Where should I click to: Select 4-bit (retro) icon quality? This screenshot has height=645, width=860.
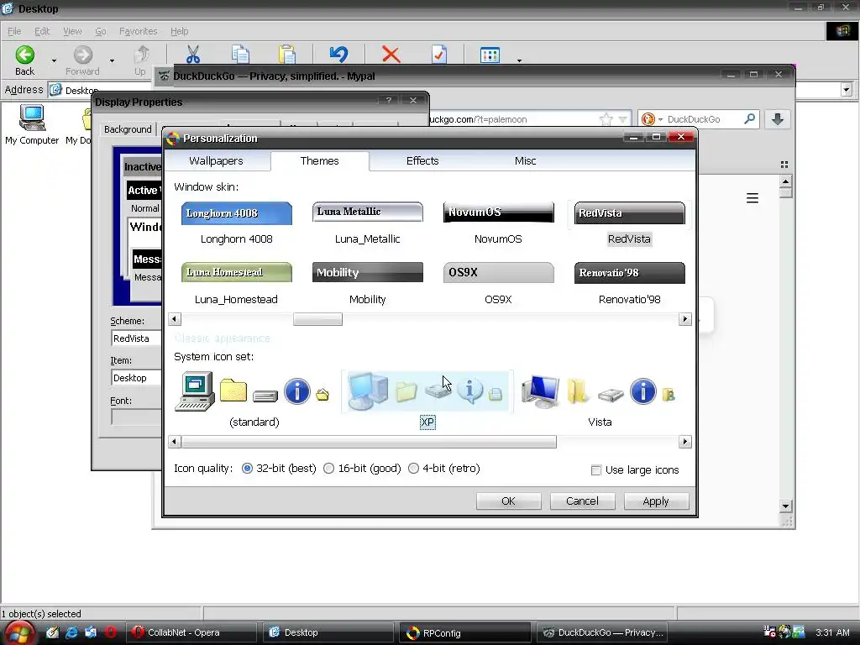[x=413, y=469]
